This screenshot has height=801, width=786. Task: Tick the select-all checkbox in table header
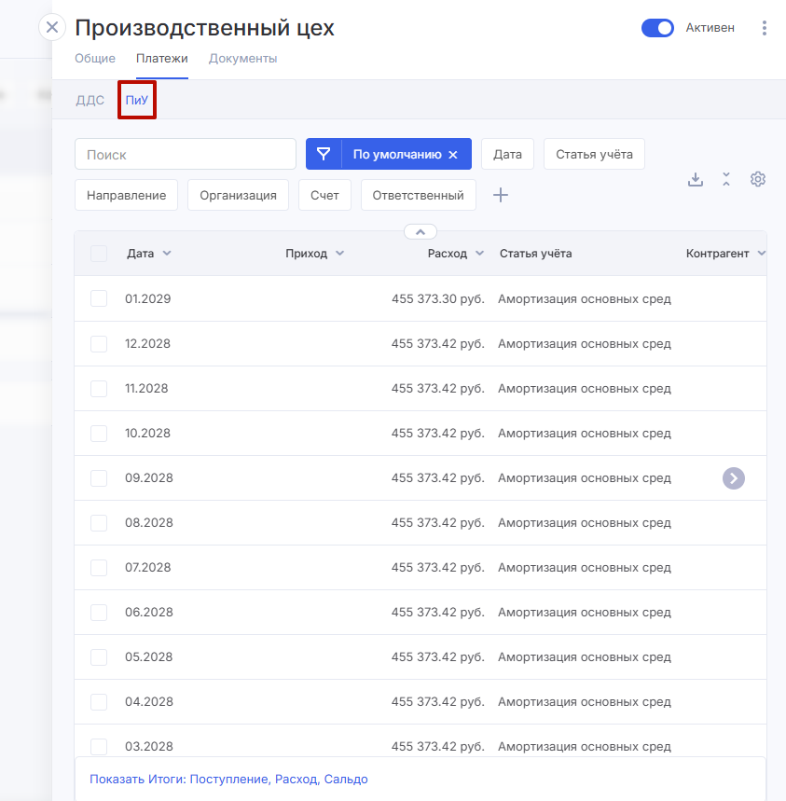pyautogui.click(x=99, y=254)
